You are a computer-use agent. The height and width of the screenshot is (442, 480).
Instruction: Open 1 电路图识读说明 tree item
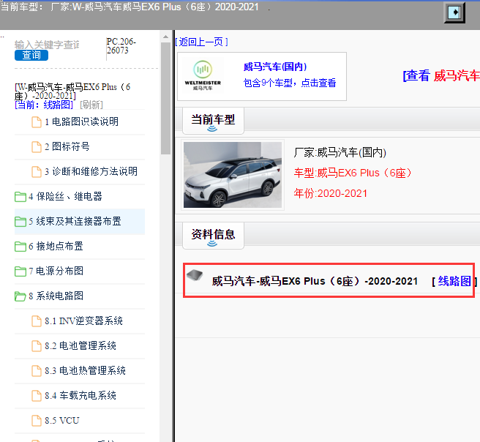81,121
